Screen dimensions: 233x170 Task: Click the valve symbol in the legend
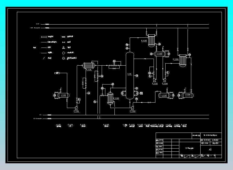[64, 42]
